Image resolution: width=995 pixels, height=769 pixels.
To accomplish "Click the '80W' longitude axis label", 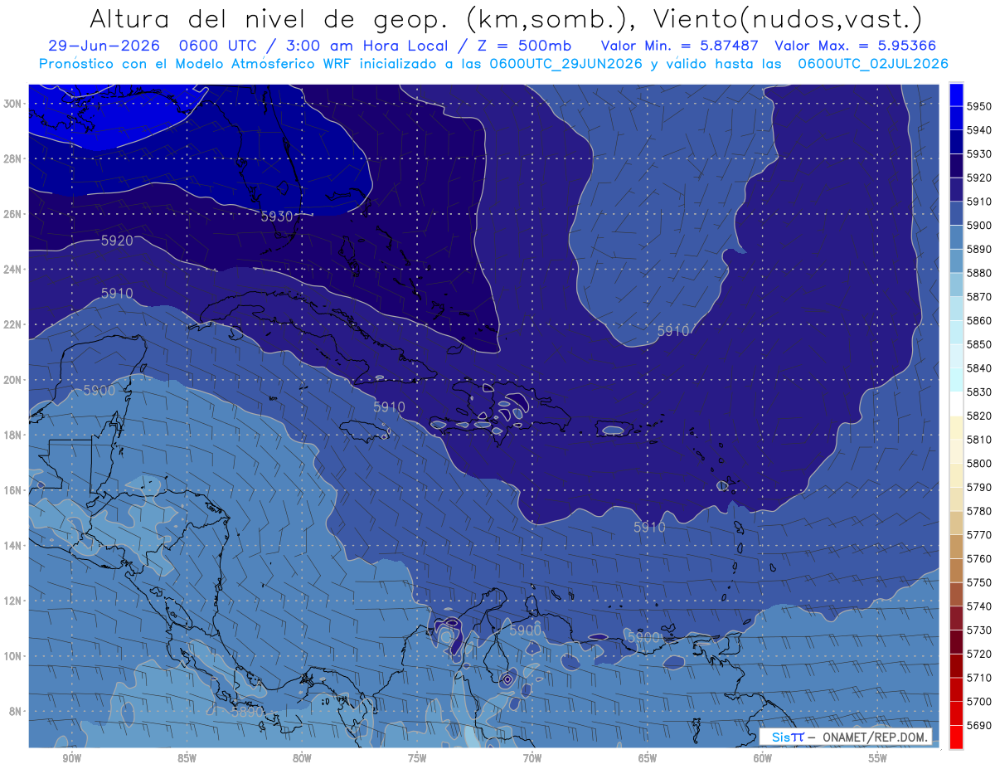I will (302, 758).
